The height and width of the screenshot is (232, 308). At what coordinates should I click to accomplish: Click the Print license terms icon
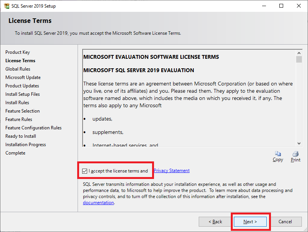point(295,154)
